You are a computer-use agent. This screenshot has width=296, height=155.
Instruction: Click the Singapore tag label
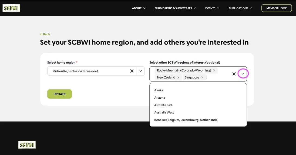[x=192, y=77]
